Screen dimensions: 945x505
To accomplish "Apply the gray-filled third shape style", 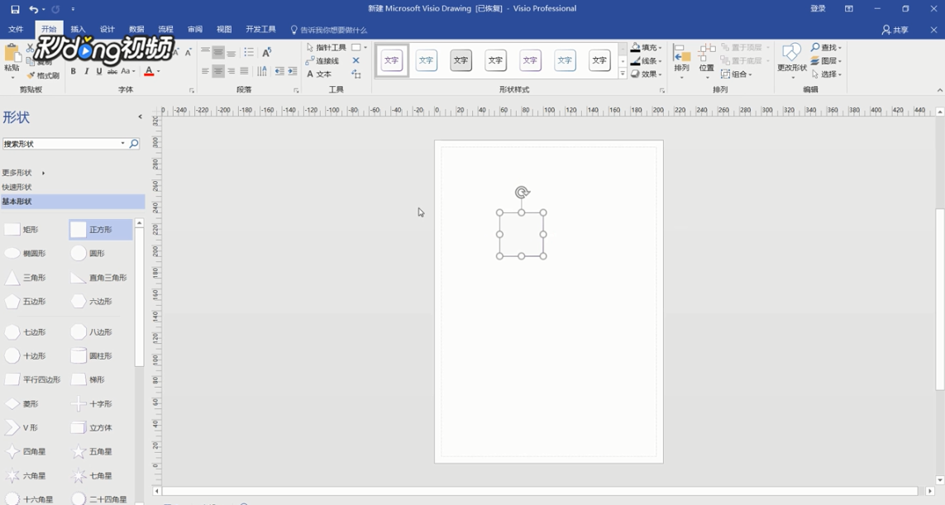I will click(461, 60).
